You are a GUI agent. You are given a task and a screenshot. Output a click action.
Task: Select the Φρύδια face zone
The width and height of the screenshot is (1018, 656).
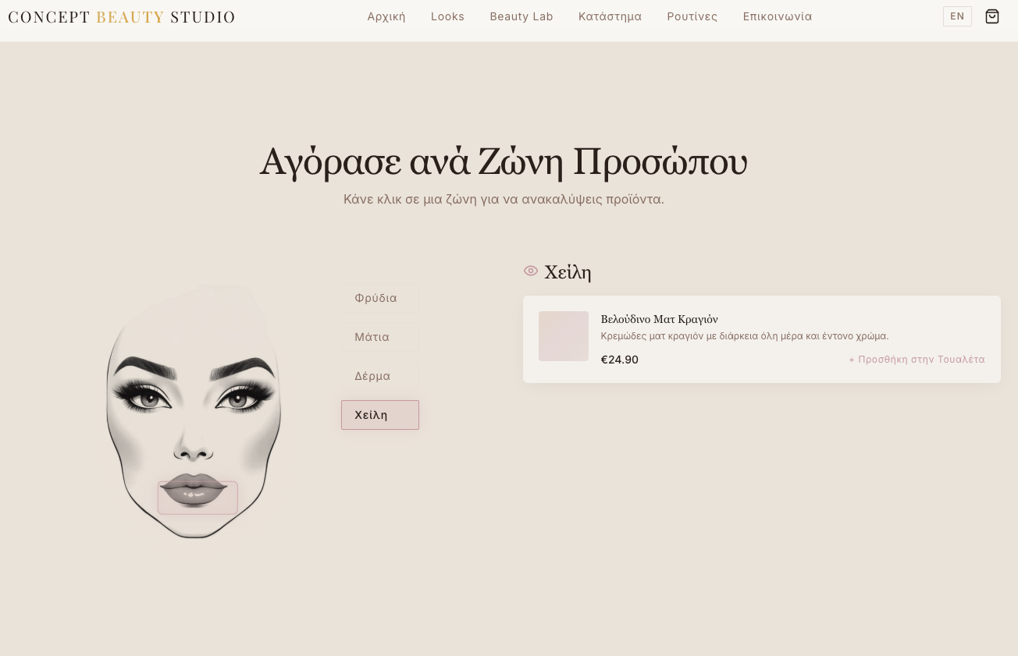[x=380, y=298]
